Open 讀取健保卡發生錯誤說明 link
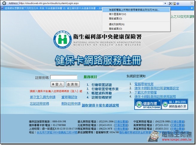196x145 pixels. 100,105
